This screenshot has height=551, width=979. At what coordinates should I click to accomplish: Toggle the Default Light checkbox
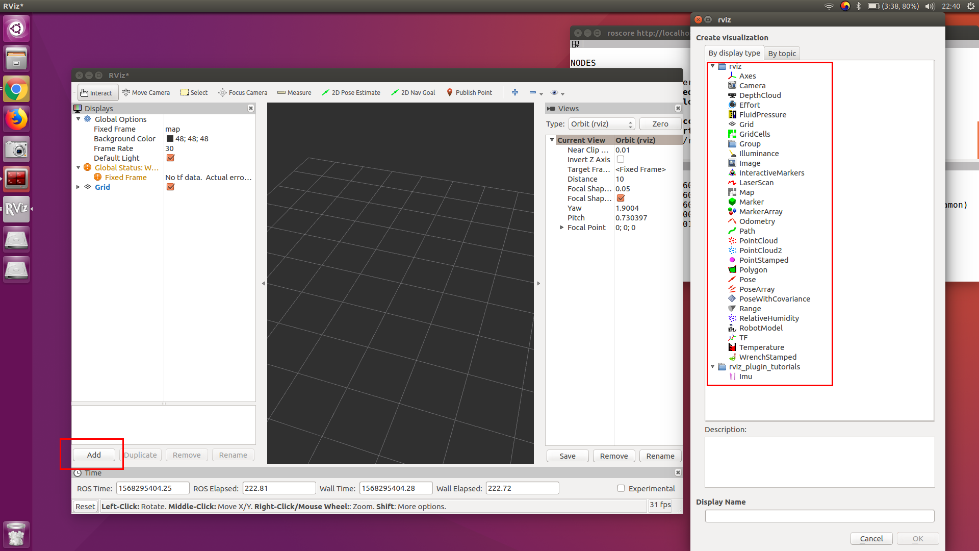[x=171, y=158]
